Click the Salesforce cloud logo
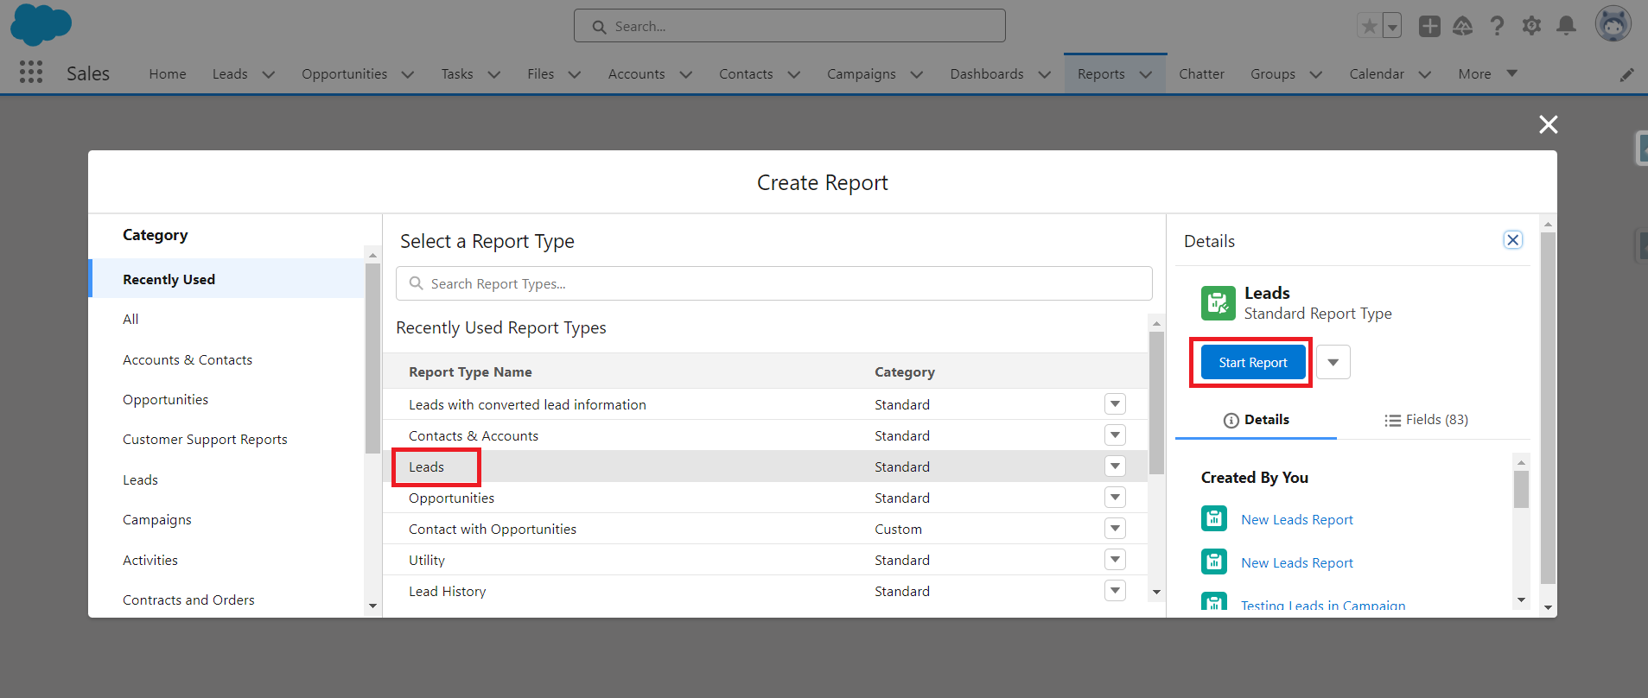The width and height of the screenshot is (1648, 698). click(41, 24)
